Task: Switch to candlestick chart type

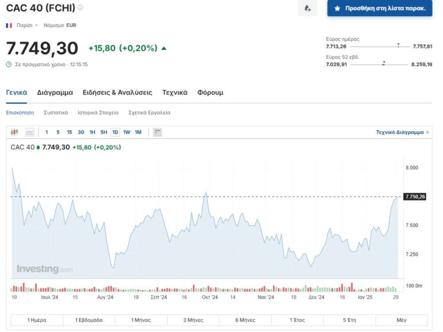Action: coord(15,133)
